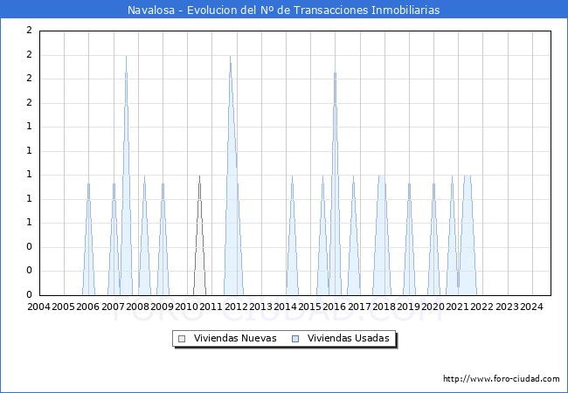Click the 2024 x-axis label
568x393 pixels.
(x=531, y=307)
